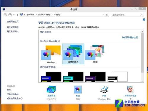
Task: Click the theme list scrollbar down arrow
Action: click(x=142, y=81)
